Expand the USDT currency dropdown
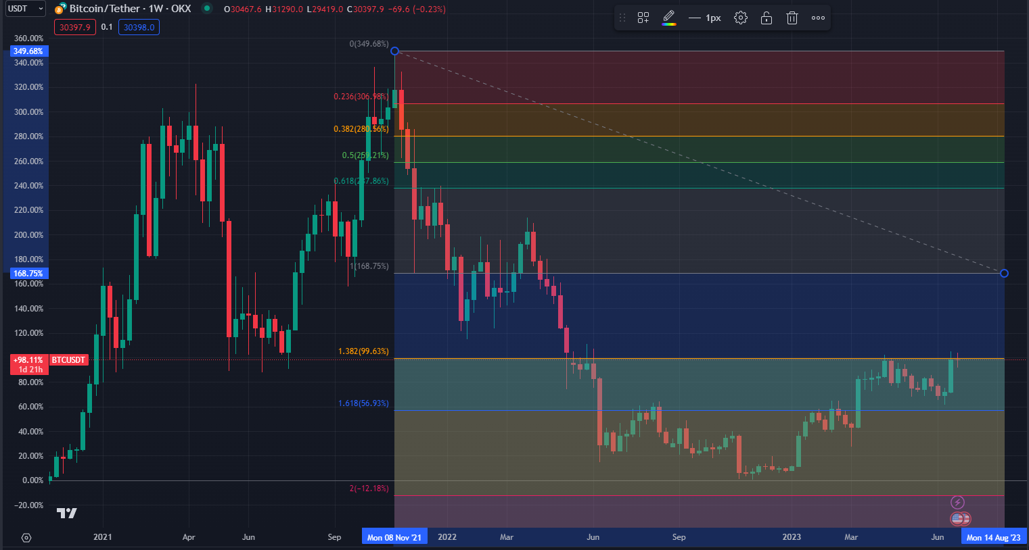 (25, 9)
